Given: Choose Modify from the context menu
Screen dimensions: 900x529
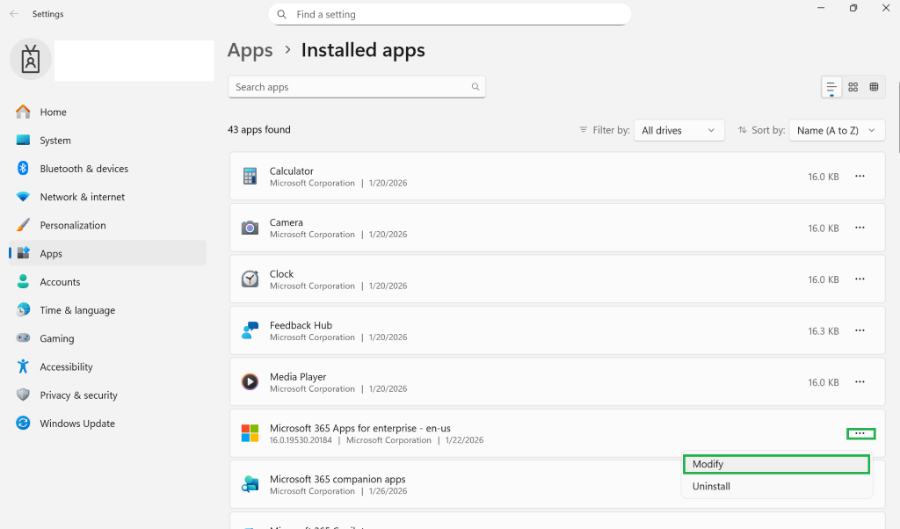Looking at the screenshot, I should 775,464.
